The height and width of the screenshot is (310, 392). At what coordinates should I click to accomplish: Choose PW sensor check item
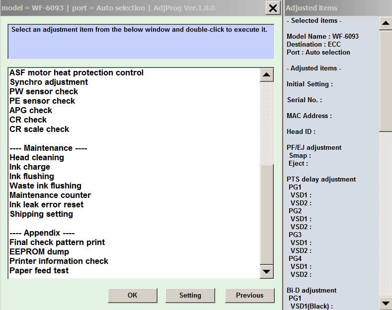44,91
